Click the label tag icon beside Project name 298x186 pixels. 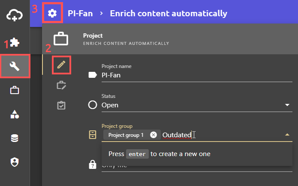93,75
